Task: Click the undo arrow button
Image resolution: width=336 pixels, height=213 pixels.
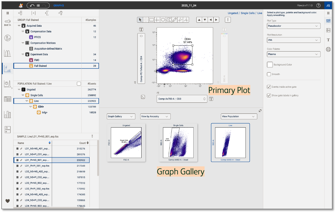Action: (x=32, y=5)
